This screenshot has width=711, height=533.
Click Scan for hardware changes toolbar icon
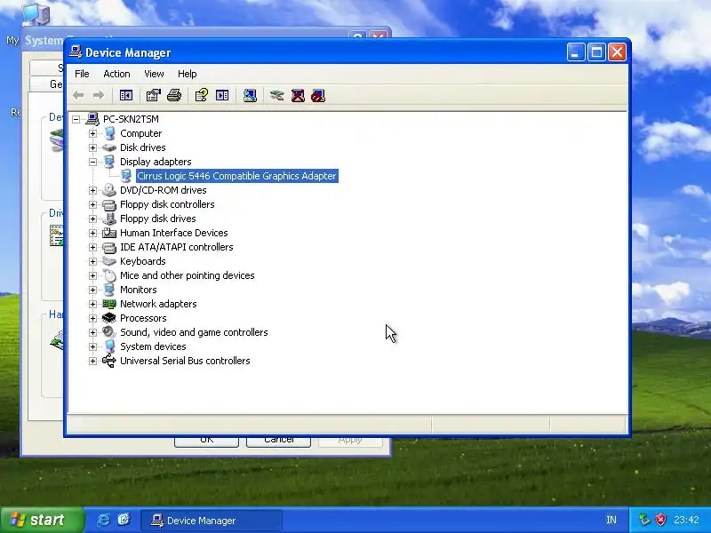click(250, 95)
